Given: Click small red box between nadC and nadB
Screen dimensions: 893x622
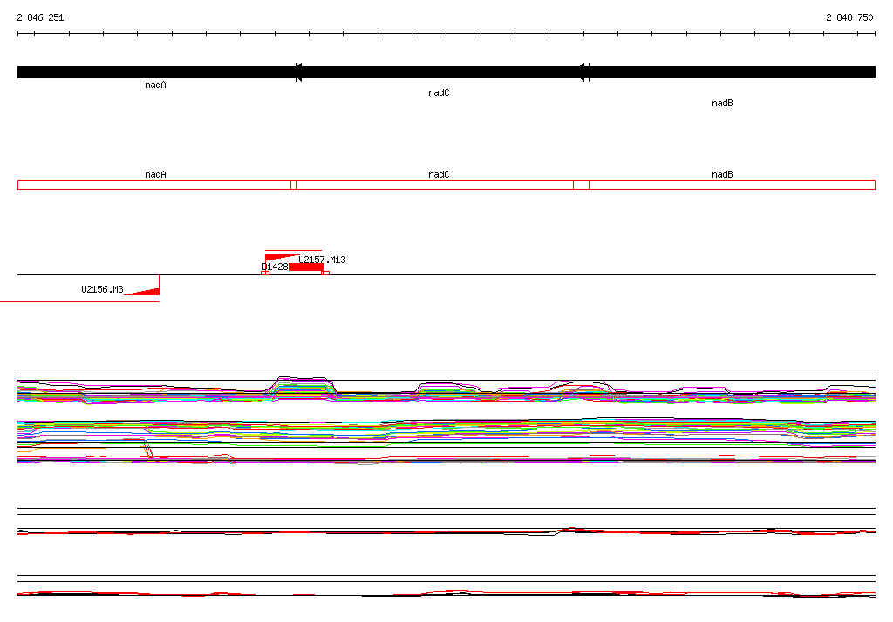Looking at the screenshot, I should tap(581, 185).
